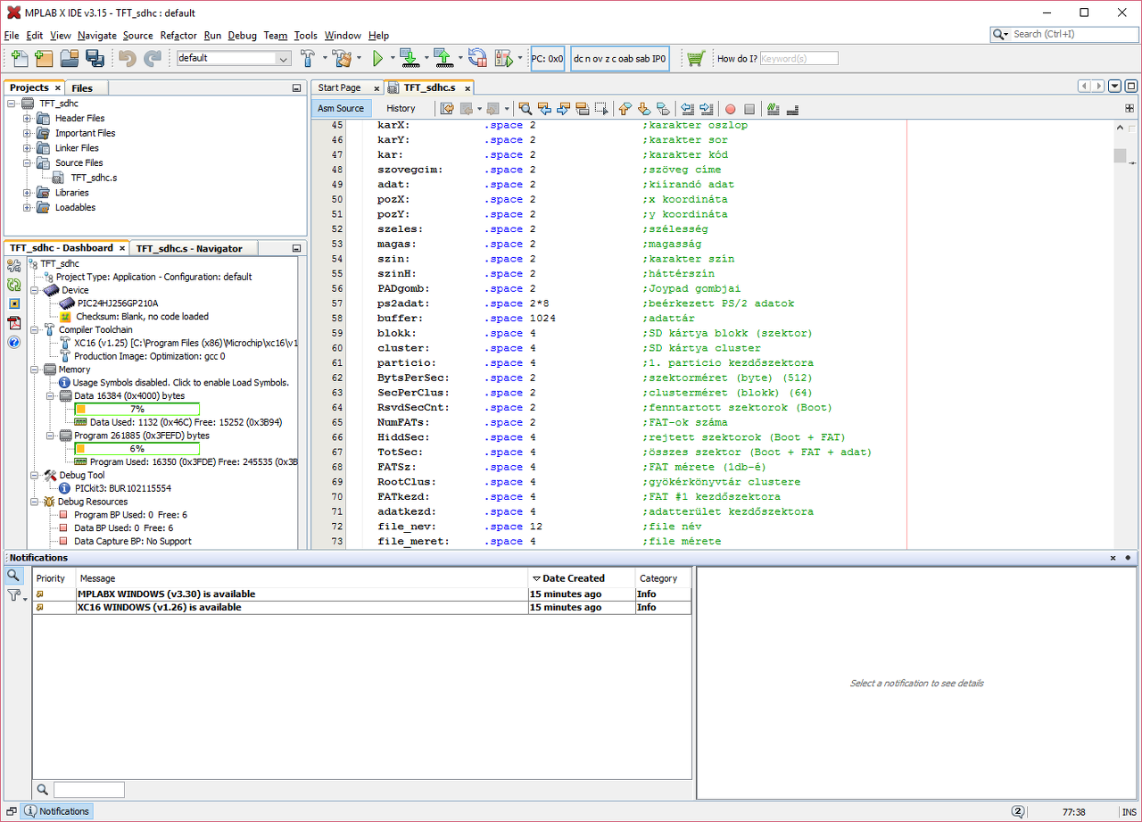The image size is (1142, 822).
Task: Click the Build Project hammer icon
Action: pos(307,58)
